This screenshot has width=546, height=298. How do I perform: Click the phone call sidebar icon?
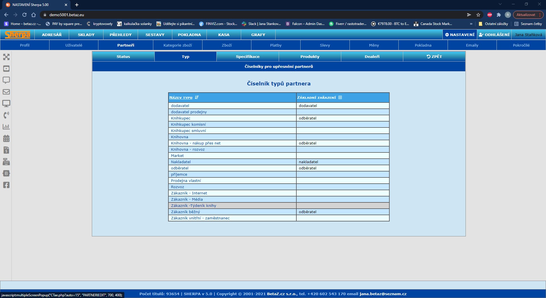click(x=6, y=115)
